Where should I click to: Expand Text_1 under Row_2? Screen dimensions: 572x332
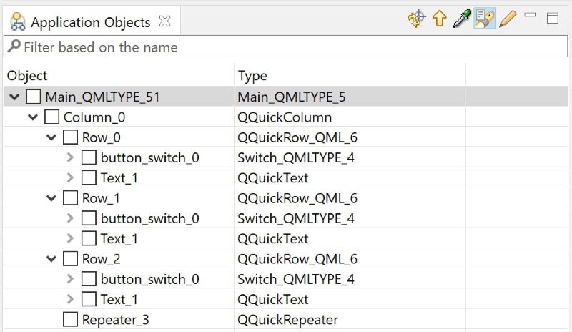pos(70,299)
